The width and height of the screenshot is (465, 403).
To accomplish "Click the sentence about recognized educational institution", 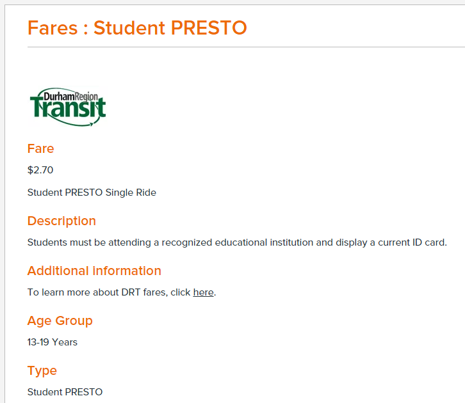I will pos(237,242).
